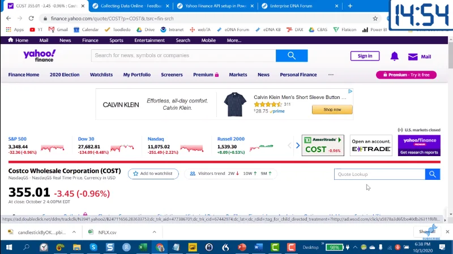Add Costco to watchlist
453x254 pixels.
(153, 174)
